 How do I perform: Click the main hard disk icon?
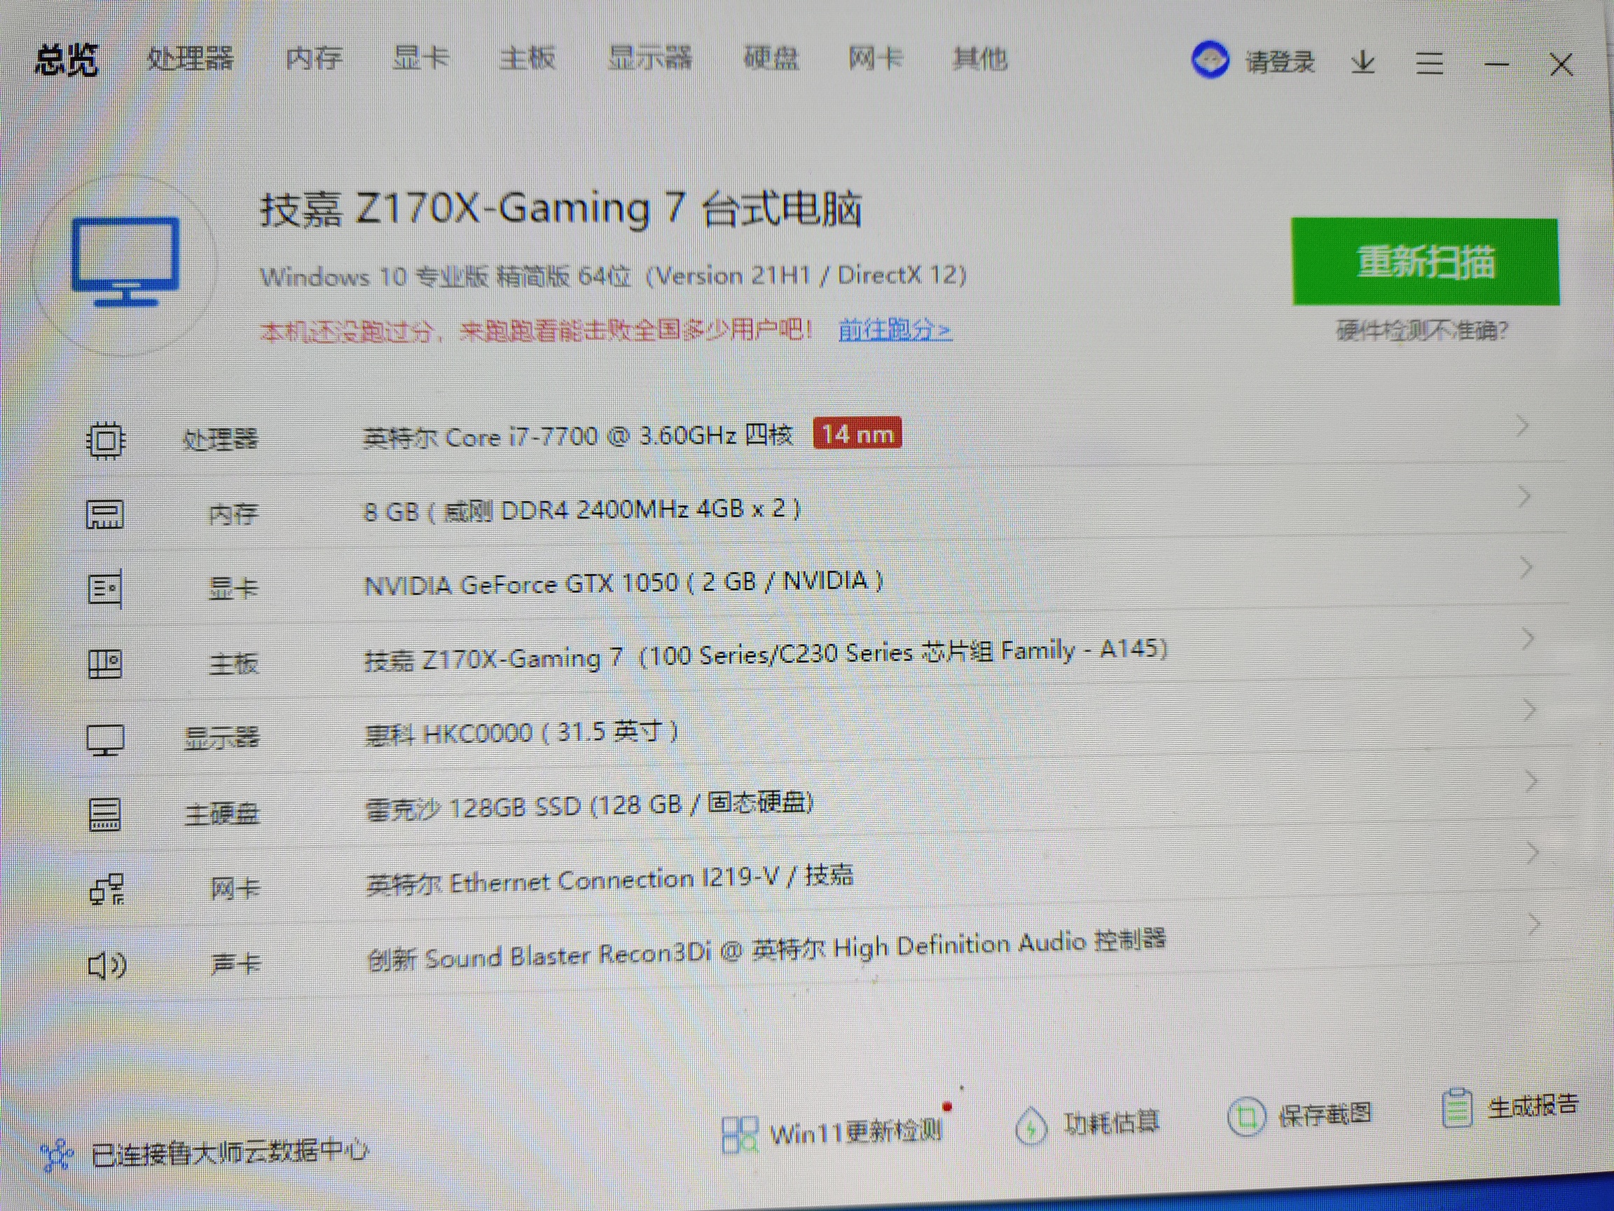[x=105, y=814]
